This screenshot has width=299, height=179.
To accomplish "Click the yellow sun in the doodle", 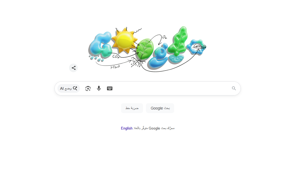I will point(124,40).
